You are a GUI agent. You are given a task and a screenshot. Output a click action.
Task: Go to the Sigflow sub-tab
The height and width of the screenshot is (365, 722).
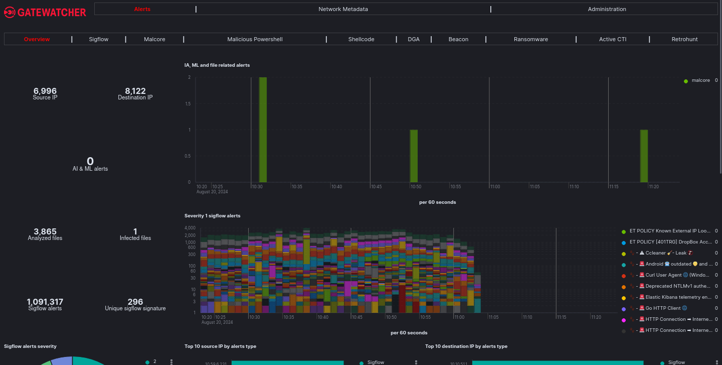[x=99, y=39]
